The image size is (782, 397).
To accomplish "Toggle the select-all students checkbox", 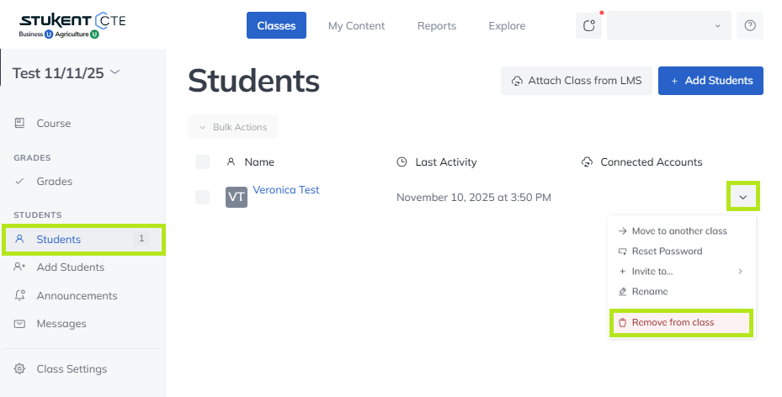I will [202, 161].
